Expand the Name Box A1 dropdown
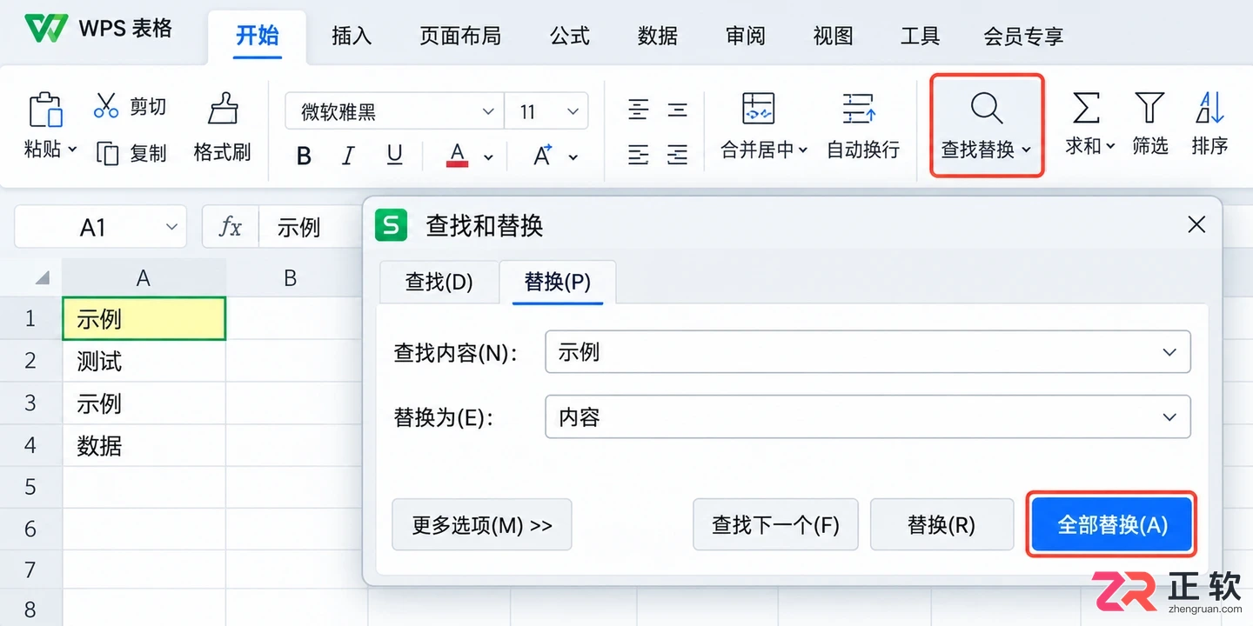 click(x=171, y=228)
